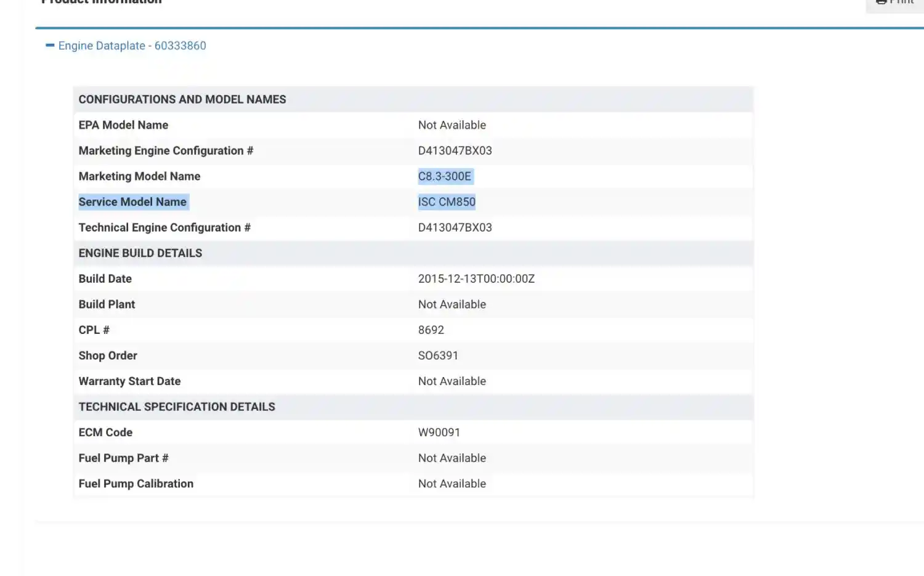Click Marketing Engine Configuration value D413047BX03

[455, 151]
